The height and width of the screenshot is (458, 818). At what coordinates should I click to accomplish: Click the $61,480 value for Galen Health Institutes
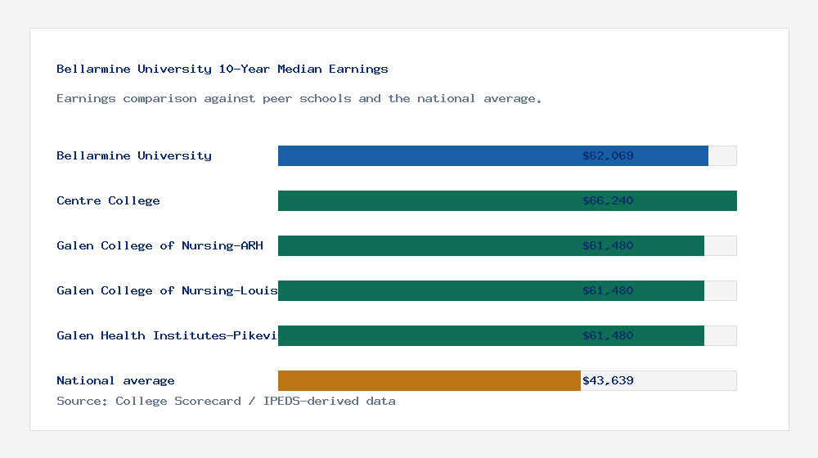608,335
